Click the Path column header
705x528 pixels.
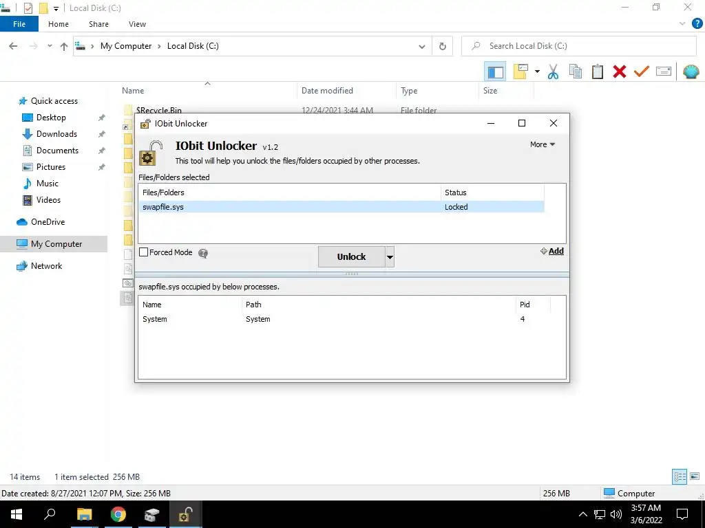coord(379,305)
